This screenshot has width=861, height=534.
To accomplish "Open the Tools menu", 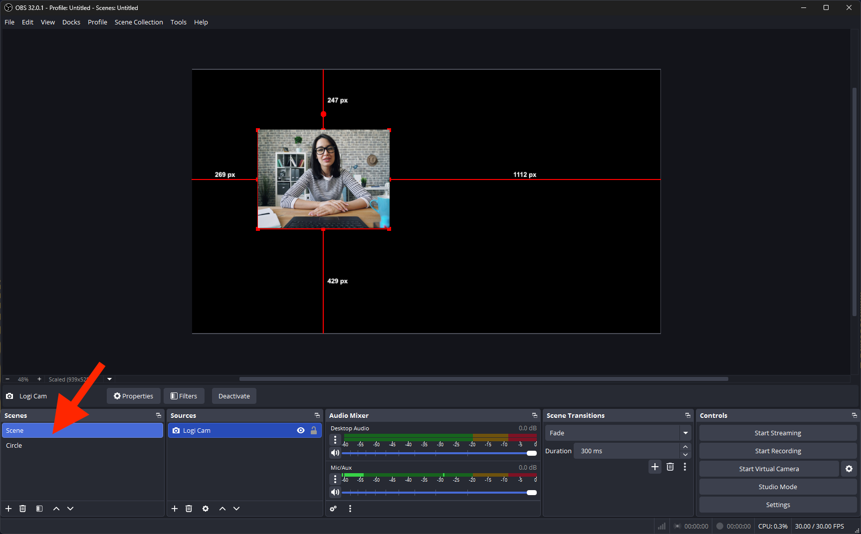I will [x=178, y=22].
